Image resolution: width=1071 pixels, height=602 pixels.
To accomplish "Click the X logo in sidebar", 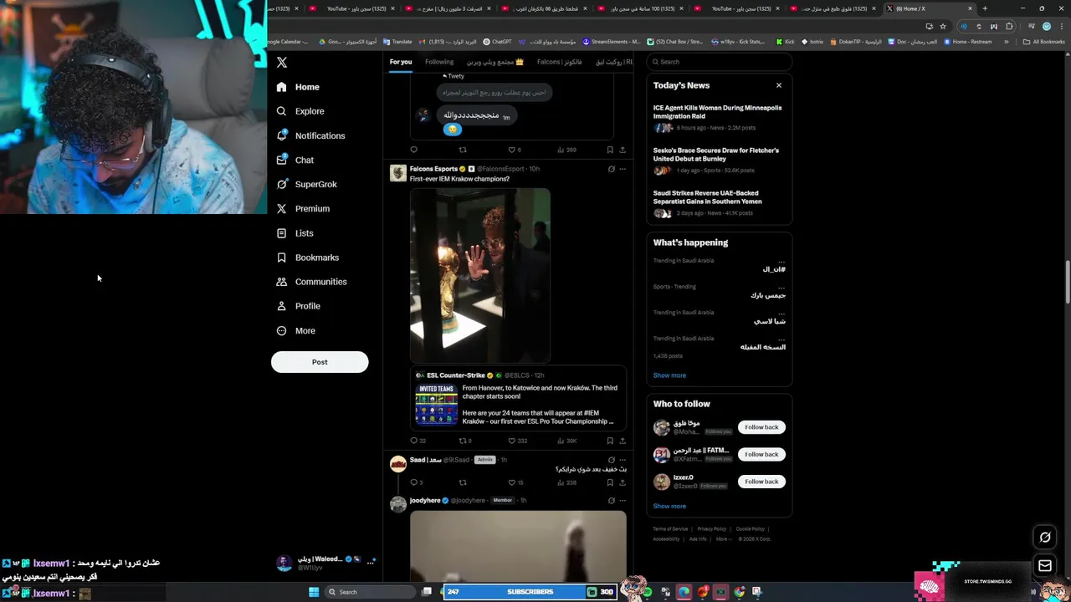I will click(282, 63).
